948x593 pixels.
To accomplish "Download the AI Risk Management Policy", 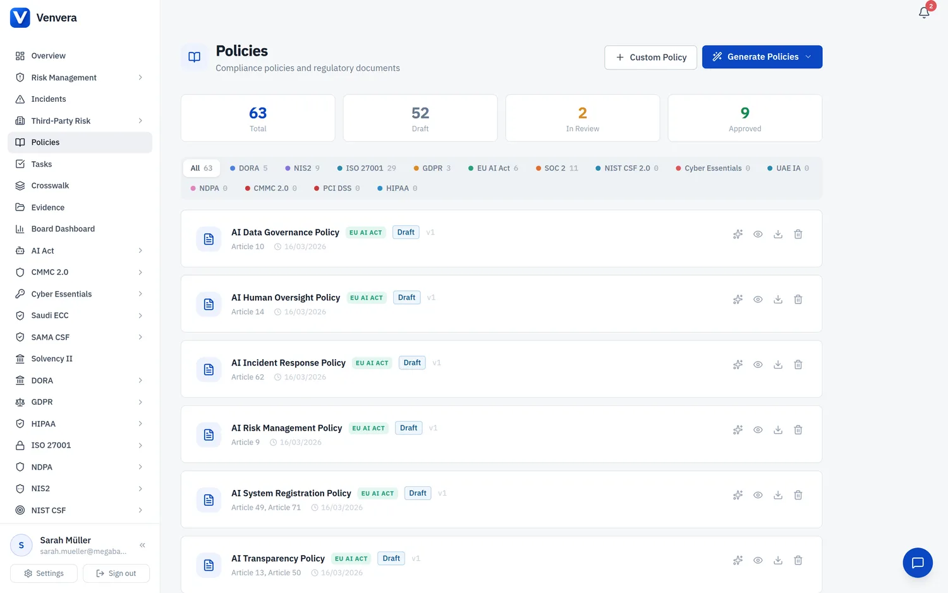I will pyautogui.click(x=778, y=430).
